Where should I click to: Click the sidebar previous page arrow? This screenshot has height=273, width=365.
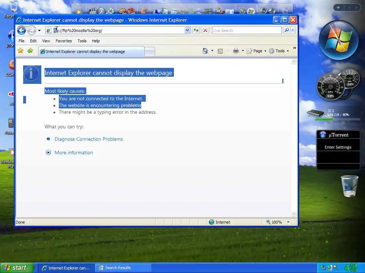click(349, 7)
